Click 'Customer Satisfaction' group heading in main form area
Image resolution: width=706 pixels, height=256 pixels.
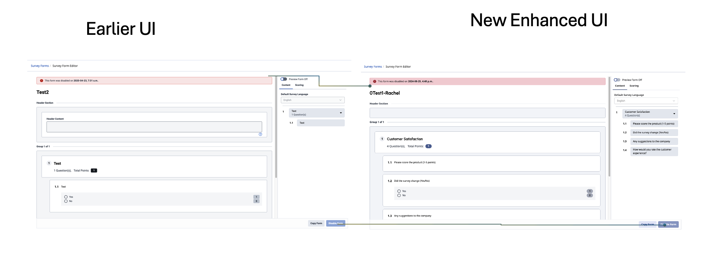pyautogui.click(x=405, y=139)
